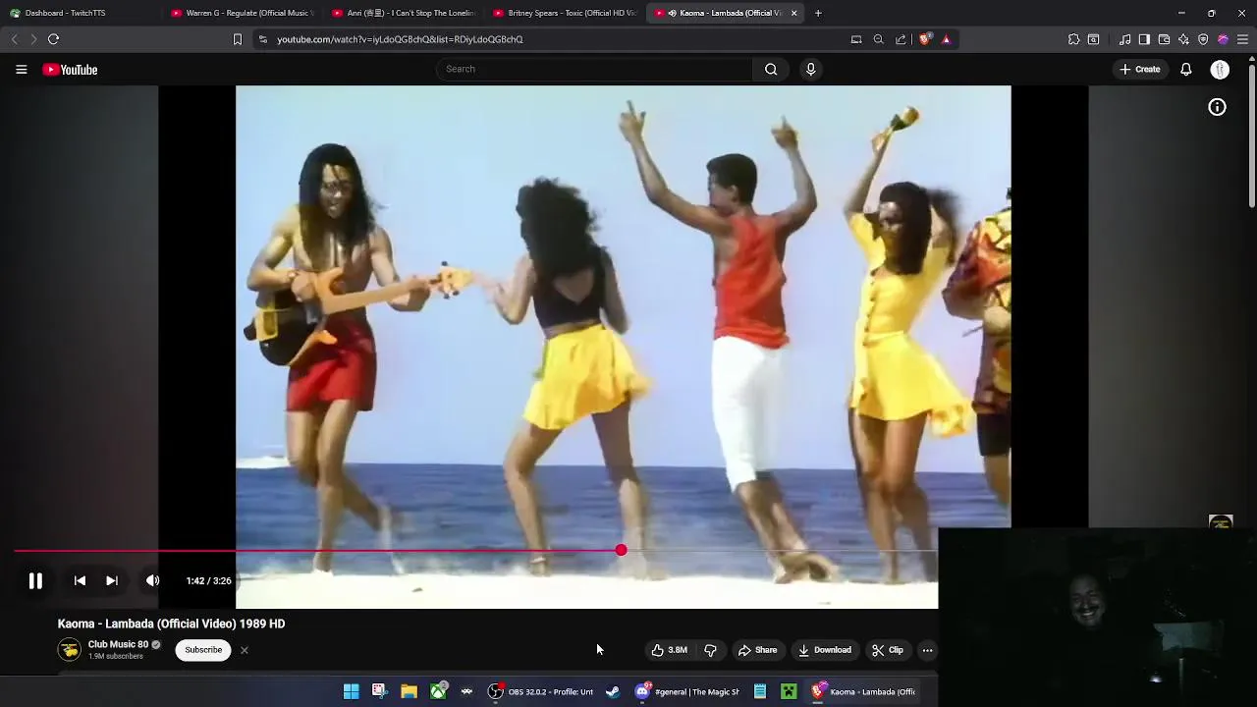Mute the video volume speaker
This screenshot has width=1257, height=707.
click(x=152, y=580)
